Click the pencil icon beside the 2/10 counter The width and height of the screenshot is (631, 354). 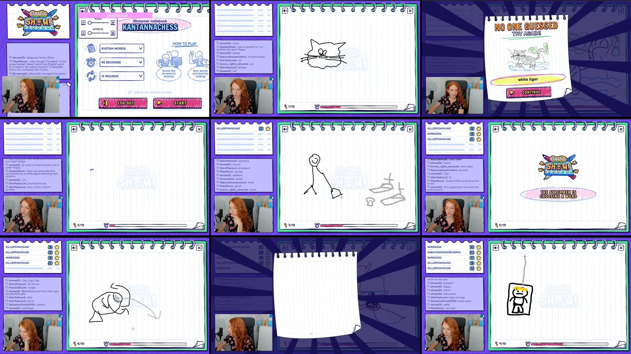click(75, 225)
